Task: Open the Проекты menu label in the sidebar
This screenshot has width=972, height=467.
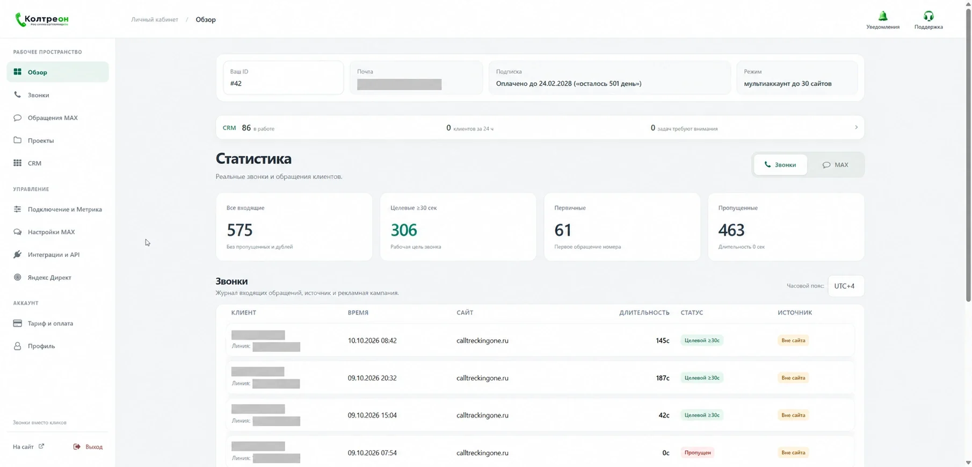Action: point(41,140)
